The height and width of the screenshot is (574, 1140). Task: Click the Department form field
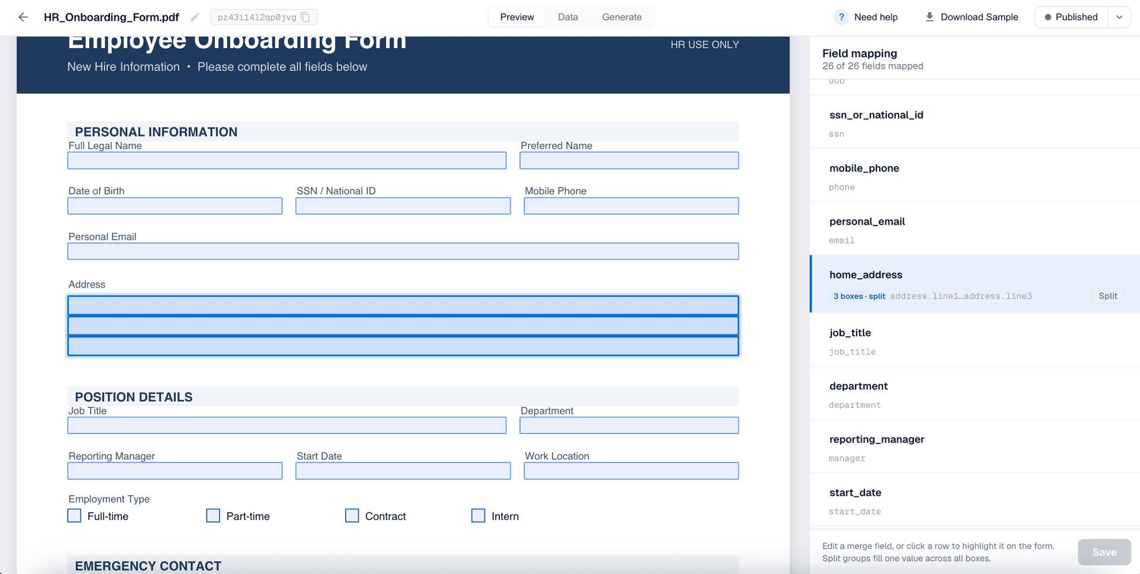[629, 426]
